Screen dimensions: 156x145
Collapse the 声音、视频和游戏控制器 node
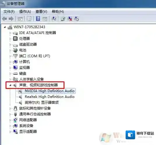10,85
